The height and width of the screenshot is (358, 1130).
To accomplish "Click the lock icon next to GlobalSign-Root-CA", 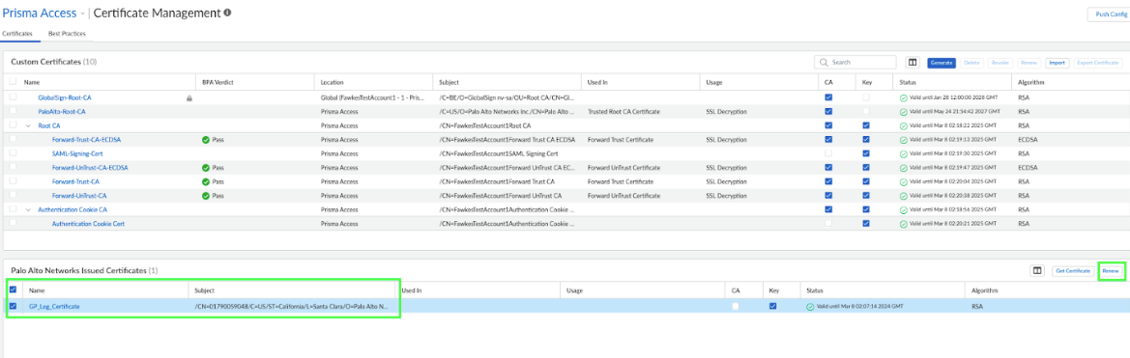I will pos(188,97).
